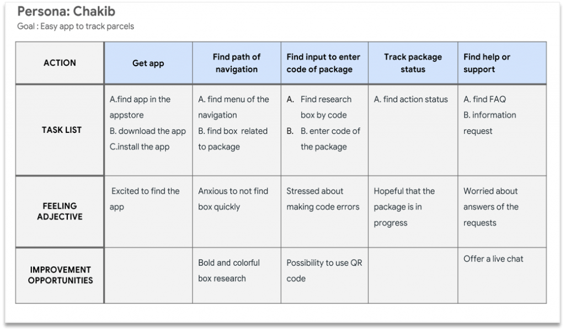The image size is (565, 331).
Task: Click the ACTION row header cell
Action: point(60,63)
